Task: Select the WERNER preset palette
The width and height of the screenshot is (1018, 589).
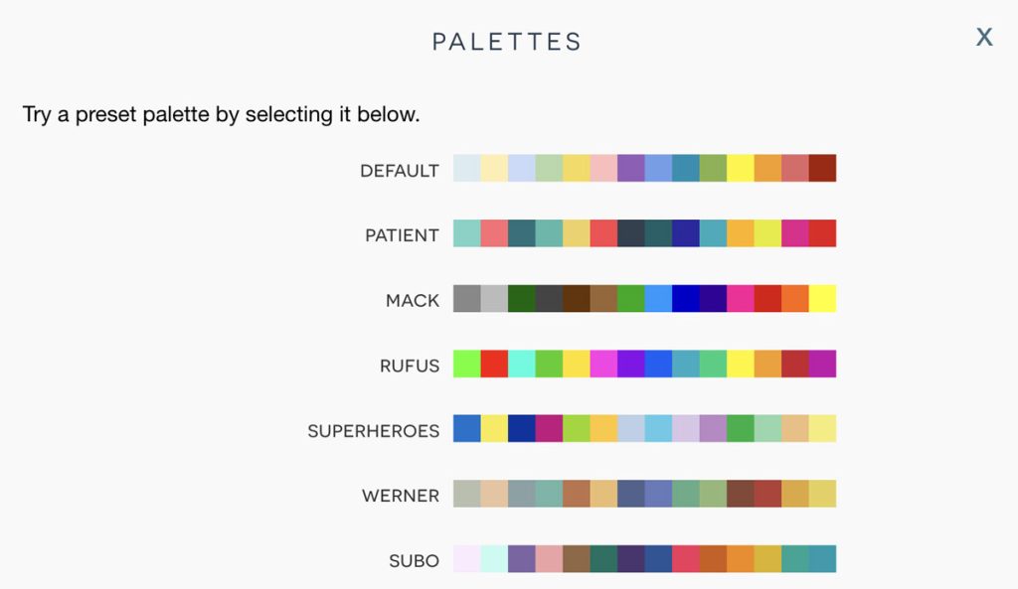Action: point(644,495)
